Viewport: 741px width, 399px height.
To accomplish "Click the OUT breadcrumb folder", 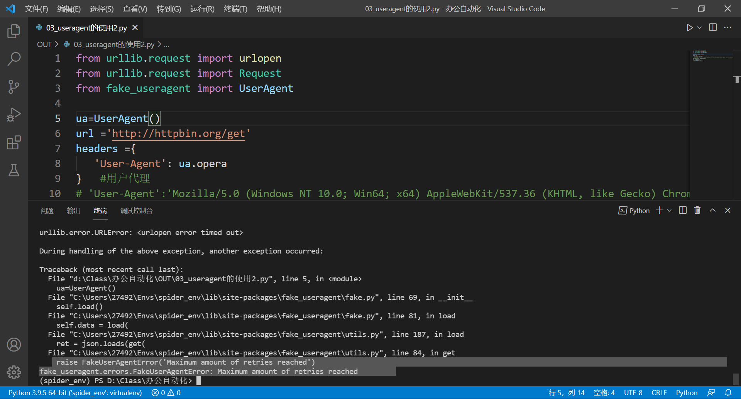I will coord(44,44).
